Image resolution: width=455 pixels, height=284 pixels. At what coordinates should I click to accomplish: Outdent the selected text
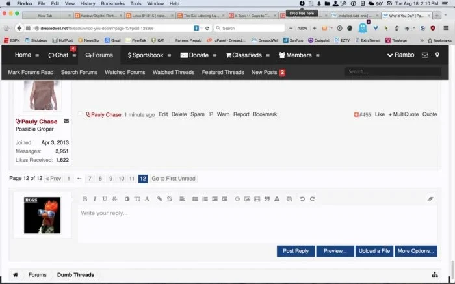(x=214, y=199)
